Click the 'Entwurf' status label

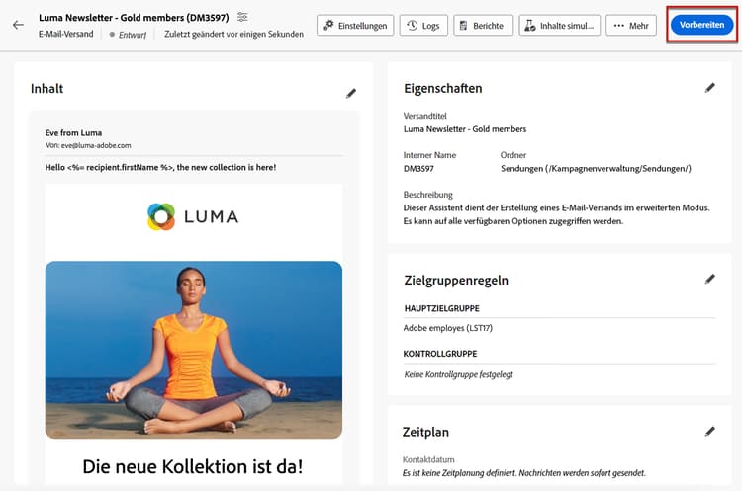click(x=133, y=35)
